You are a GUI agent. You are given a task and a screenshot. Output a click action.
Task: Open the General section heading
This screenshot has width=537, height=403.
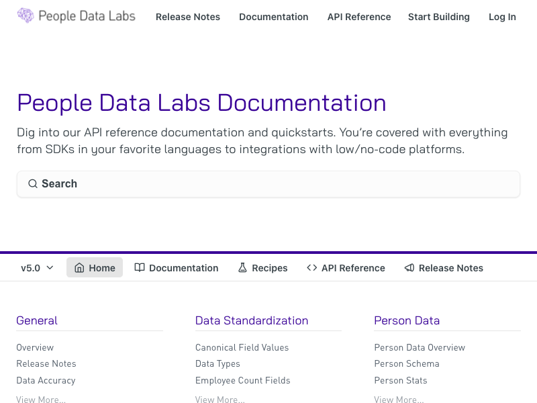tap(37, 320)
